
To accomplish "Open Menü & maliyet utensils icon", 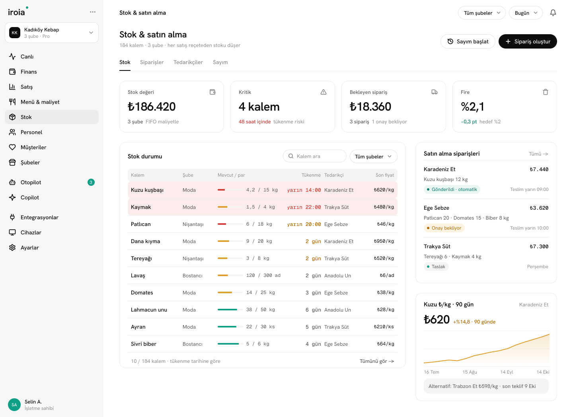I will coord(12,102).
